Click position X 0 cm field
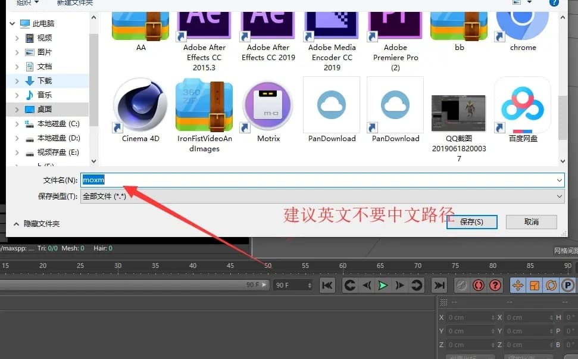This screenshot has width=578, height=359. coord(470,317)
